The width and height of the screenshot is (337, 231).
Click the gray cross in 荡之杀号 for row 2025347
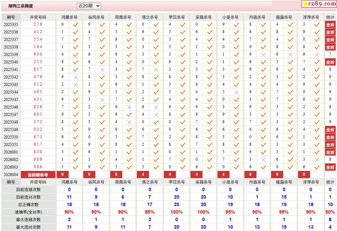[156, 115]
